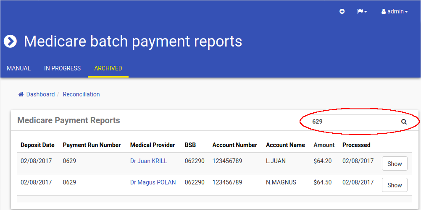Click the Payment Run Number column header
The height and width of the screenshot is (210, 421).
coord(92,145)
